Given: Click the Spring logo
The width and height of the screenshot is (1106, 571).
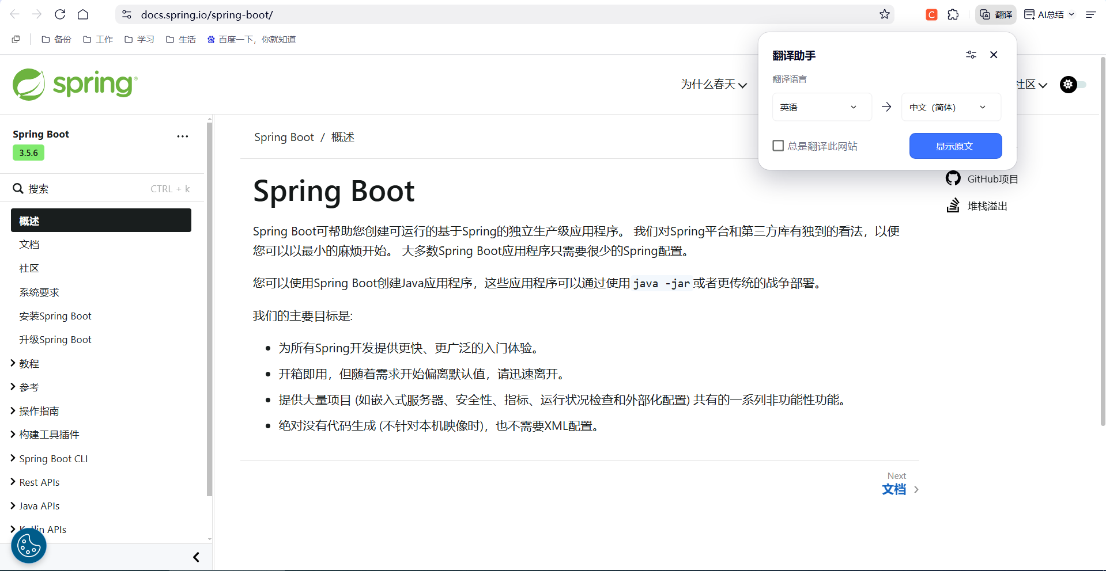Looking at the screenshot, I should coord(75,85).
